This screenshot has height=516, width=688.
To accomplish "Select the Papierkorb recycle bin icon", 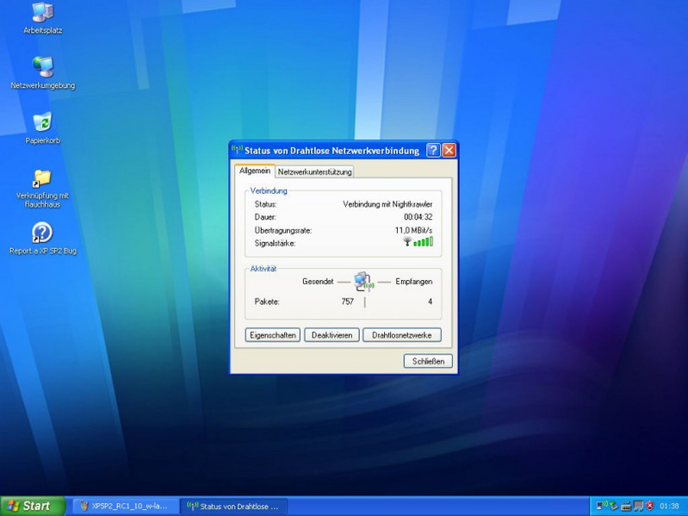I will pos(42,127).
